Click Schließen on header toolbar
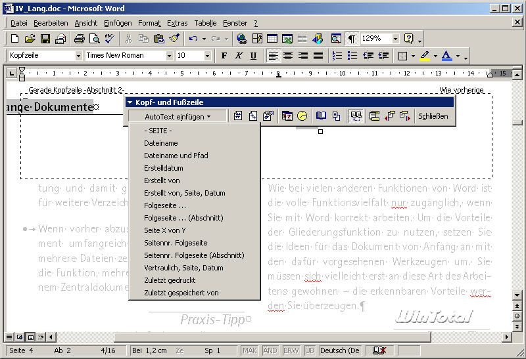 433,116
